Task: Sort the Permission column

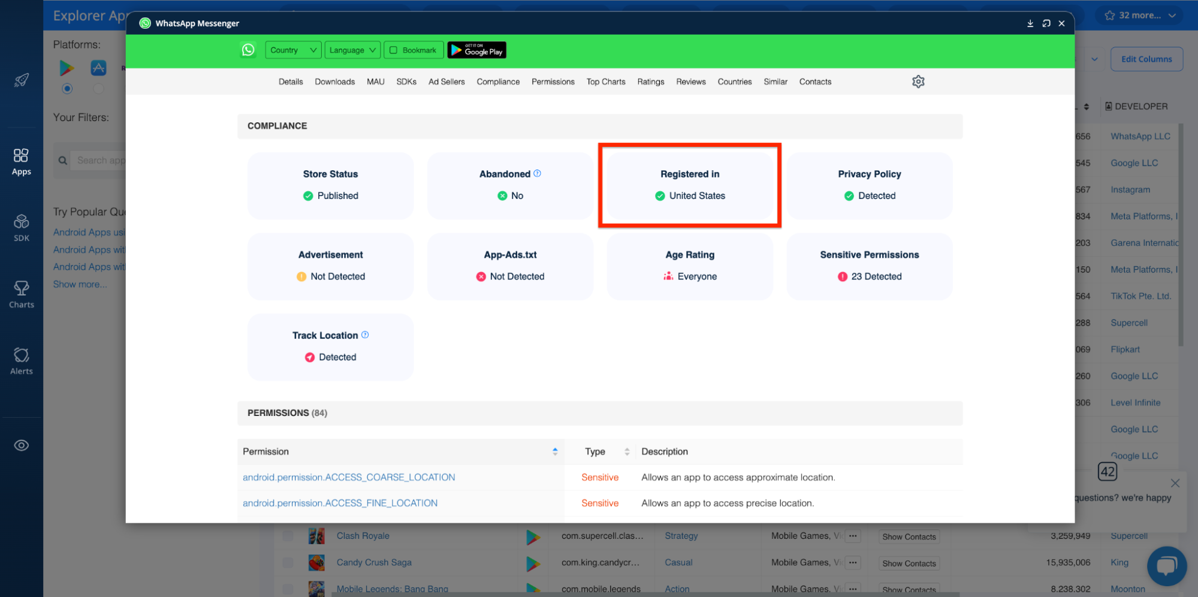Action: coord(555,451)
